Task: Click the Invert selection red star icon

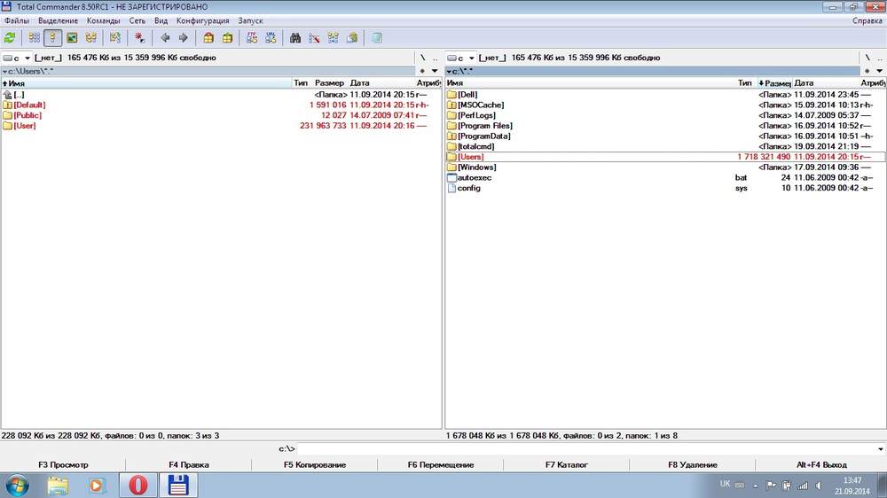Action: [139, 38]
